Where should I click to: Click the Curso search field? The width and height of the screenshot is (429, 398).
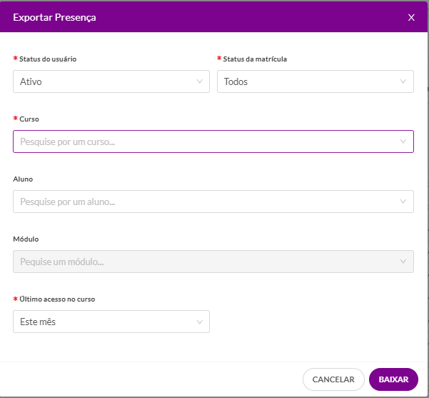213,141
